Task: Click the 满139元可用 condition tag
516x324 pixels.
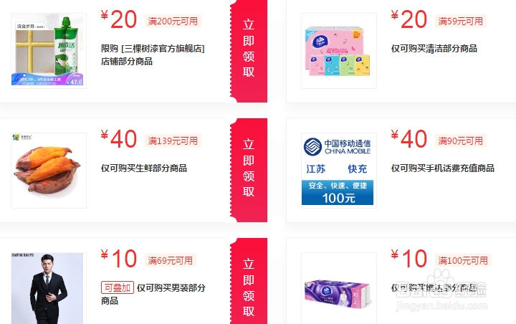Action: pos(173,141)
